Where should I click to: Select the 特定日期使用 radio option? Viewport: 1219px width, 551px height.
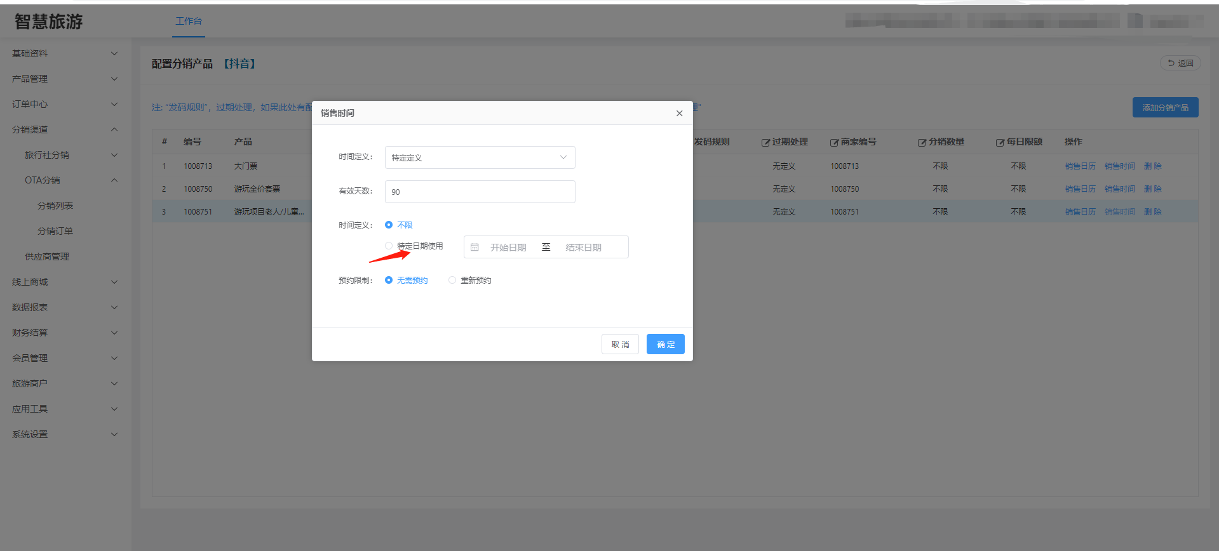pos(389,246)
